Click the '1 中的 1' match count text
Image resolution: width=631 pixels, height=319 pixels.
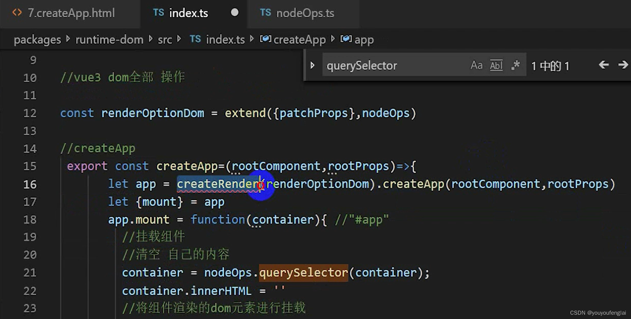(x=550, y=66)
